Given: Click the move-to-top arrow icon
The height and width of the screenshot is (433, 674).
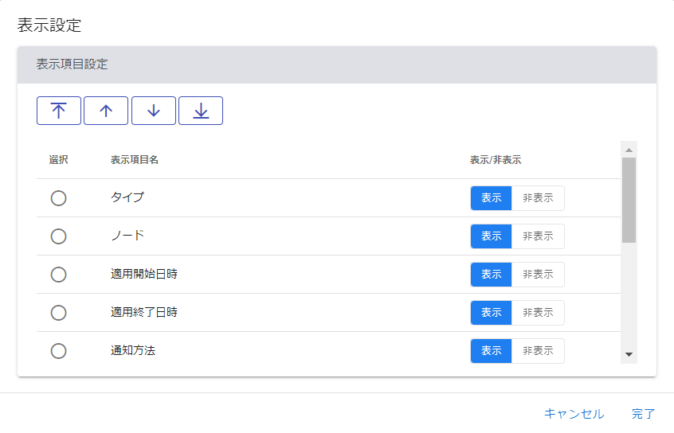Looking at the screenshot, I should (x=59, y=111).
